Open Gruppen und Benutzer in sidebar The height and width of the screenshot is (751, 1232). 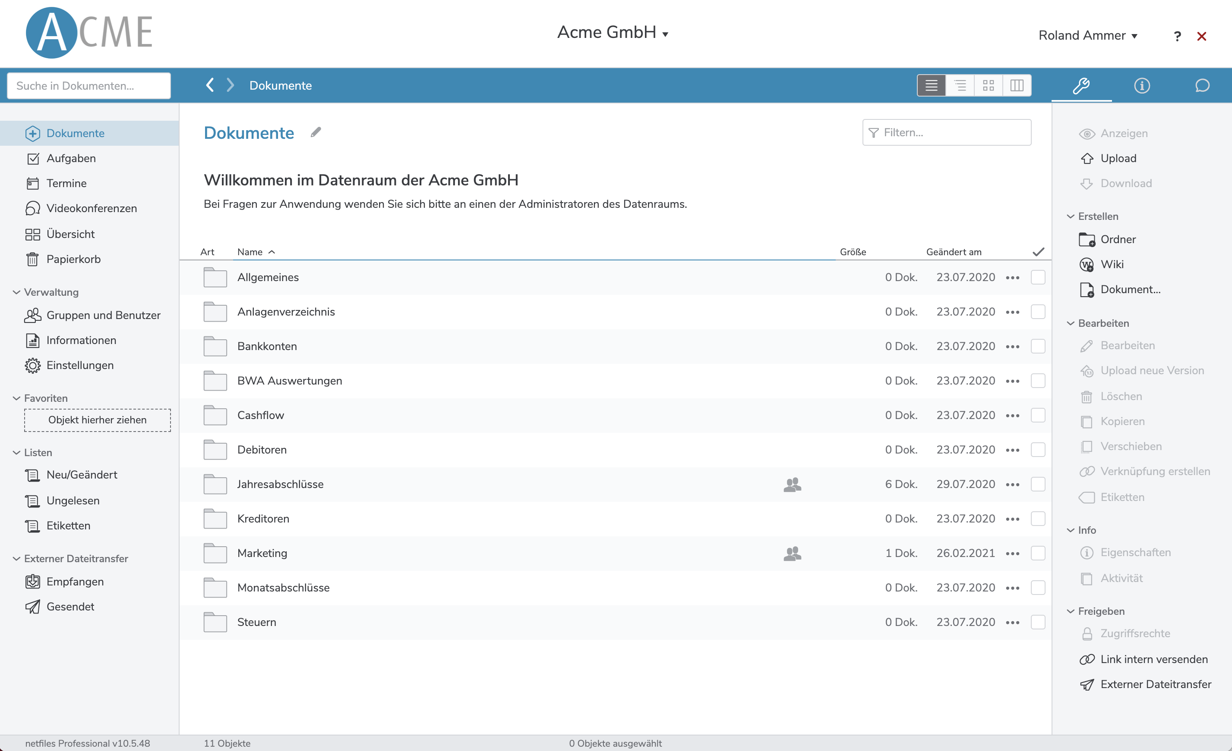click(x=103, y=315)
